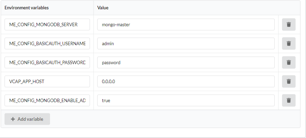
Task: Click the Environment variables column header
Action: pyautogui.click(x=26, y=8)
